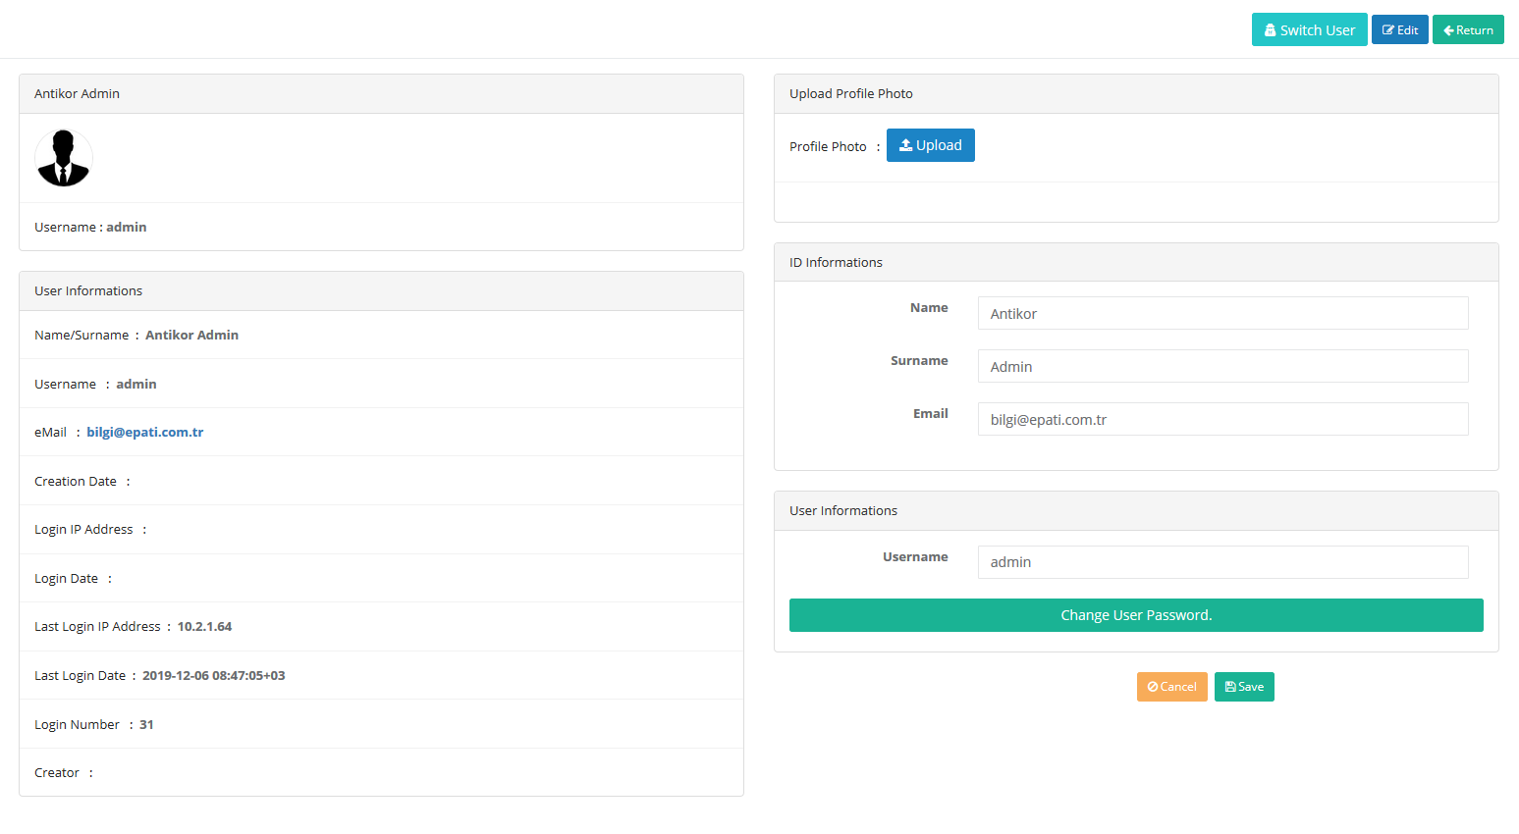Click the Creator label

point(57,773)
